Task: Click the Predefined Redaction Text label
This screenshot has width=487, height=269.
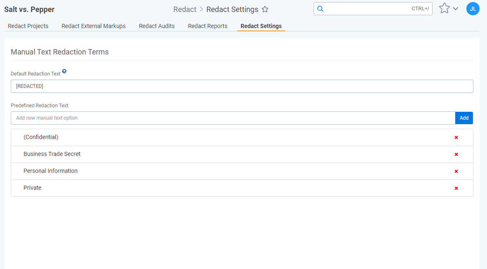Action: tap(40, 106)
